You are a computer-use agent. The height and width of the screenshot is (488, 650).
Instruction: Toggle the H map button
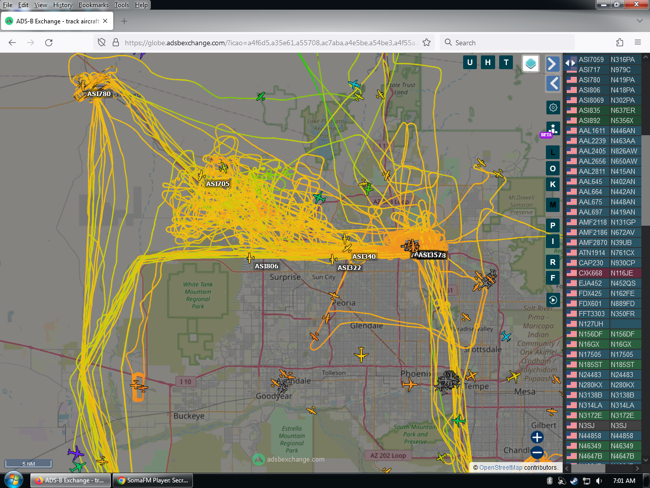coord(488,63)
